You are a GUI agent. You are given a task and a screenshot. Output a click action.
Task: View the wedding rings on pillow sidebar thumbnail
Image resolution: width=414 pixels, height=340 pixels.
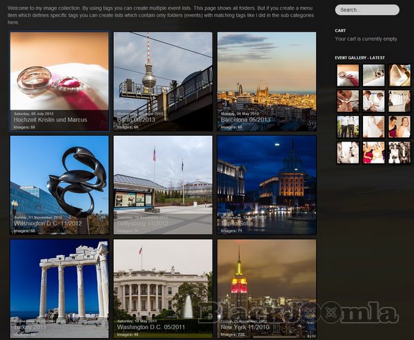[348, 75]
